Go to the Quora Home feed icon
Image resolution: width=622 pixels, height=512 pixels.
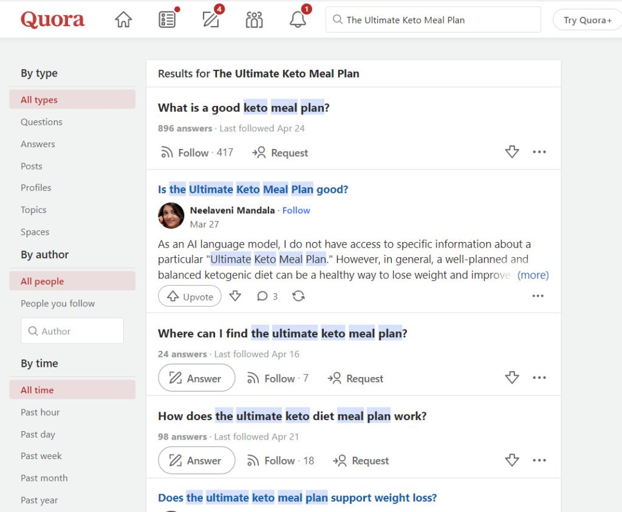coord(123,20)
